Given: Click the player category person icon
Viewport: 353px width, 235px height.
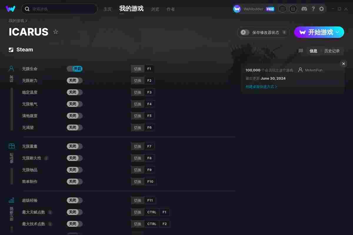Looking at the screenshot, I should point(11,69).
